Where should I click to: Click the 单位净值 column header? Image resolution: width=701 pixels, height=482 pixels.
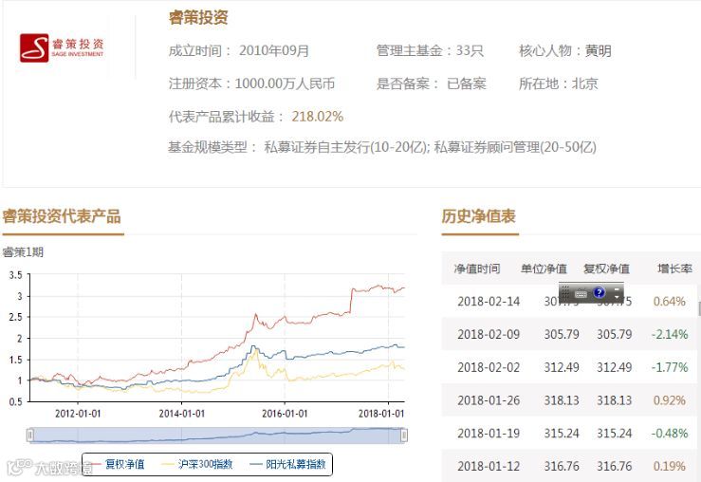point(544,269)
